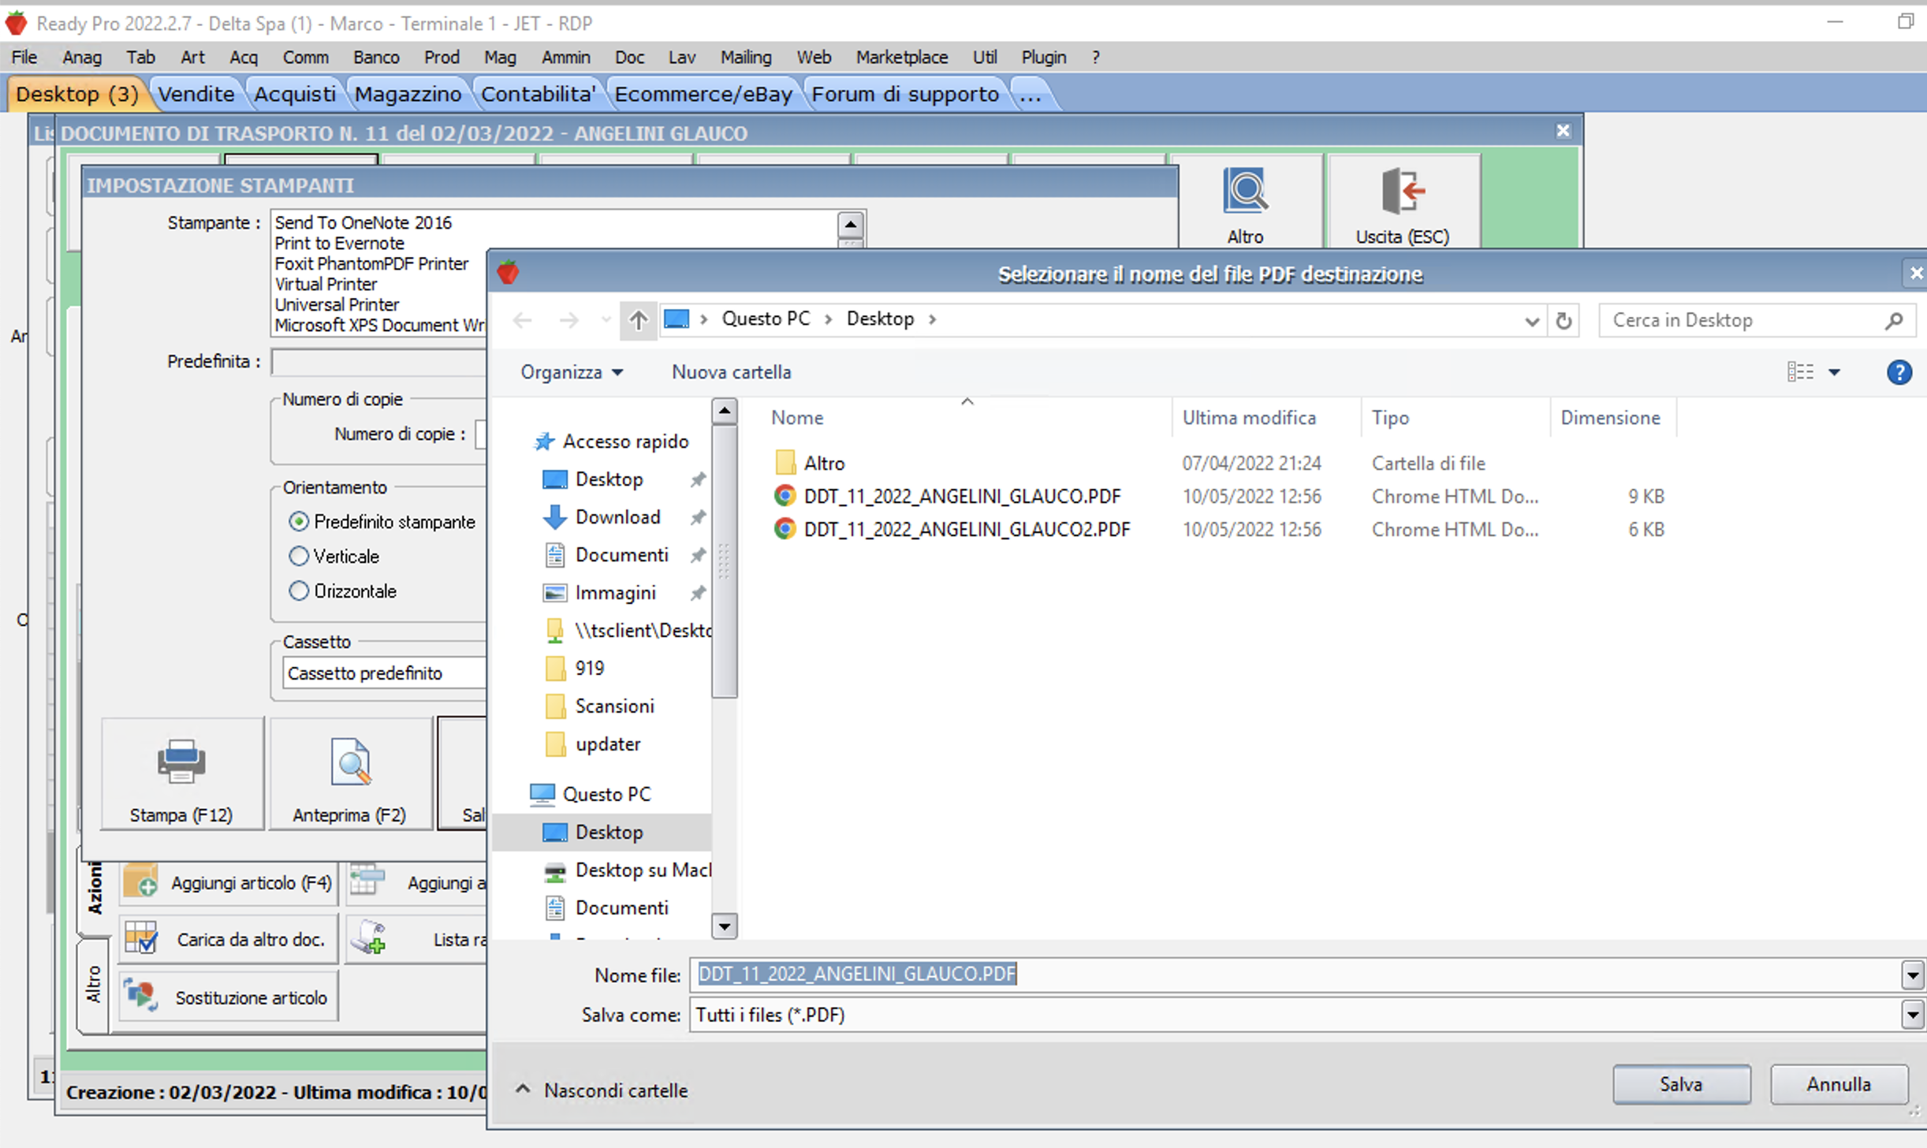Switch to the Vendite tab
Viewport: 1927px width, 1148px height.
(x=196, y=94)
